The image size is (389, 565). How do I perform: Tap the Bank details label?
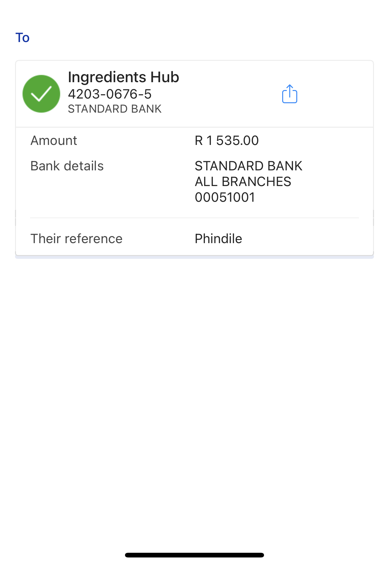click(x=67, y=166)
